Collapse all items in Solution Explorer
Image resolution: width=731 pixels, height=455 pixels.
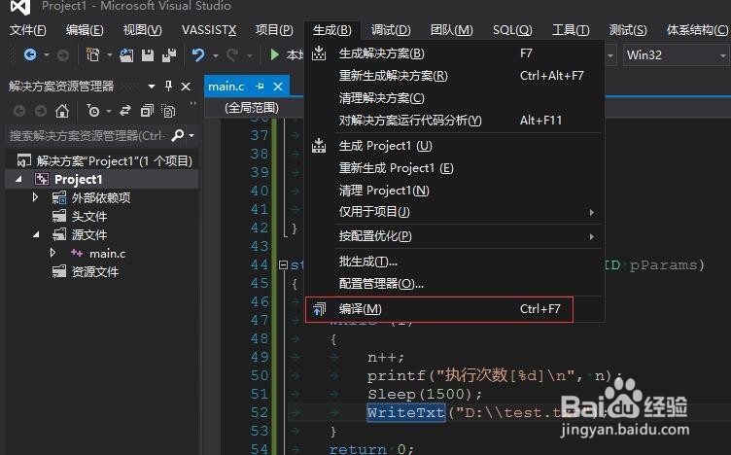[147, 111]
